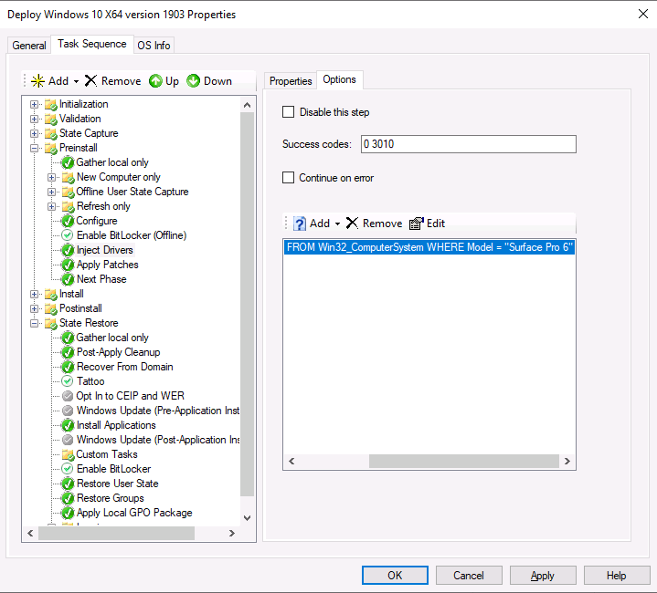Screen dimensions: 657x593
Task: Select the Options tab
Action: 339,79
